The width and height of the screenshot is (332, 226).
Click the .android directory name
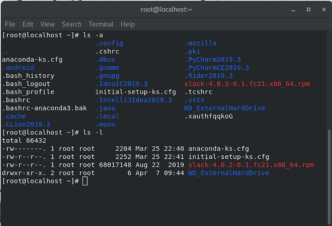tap(18, 68)
